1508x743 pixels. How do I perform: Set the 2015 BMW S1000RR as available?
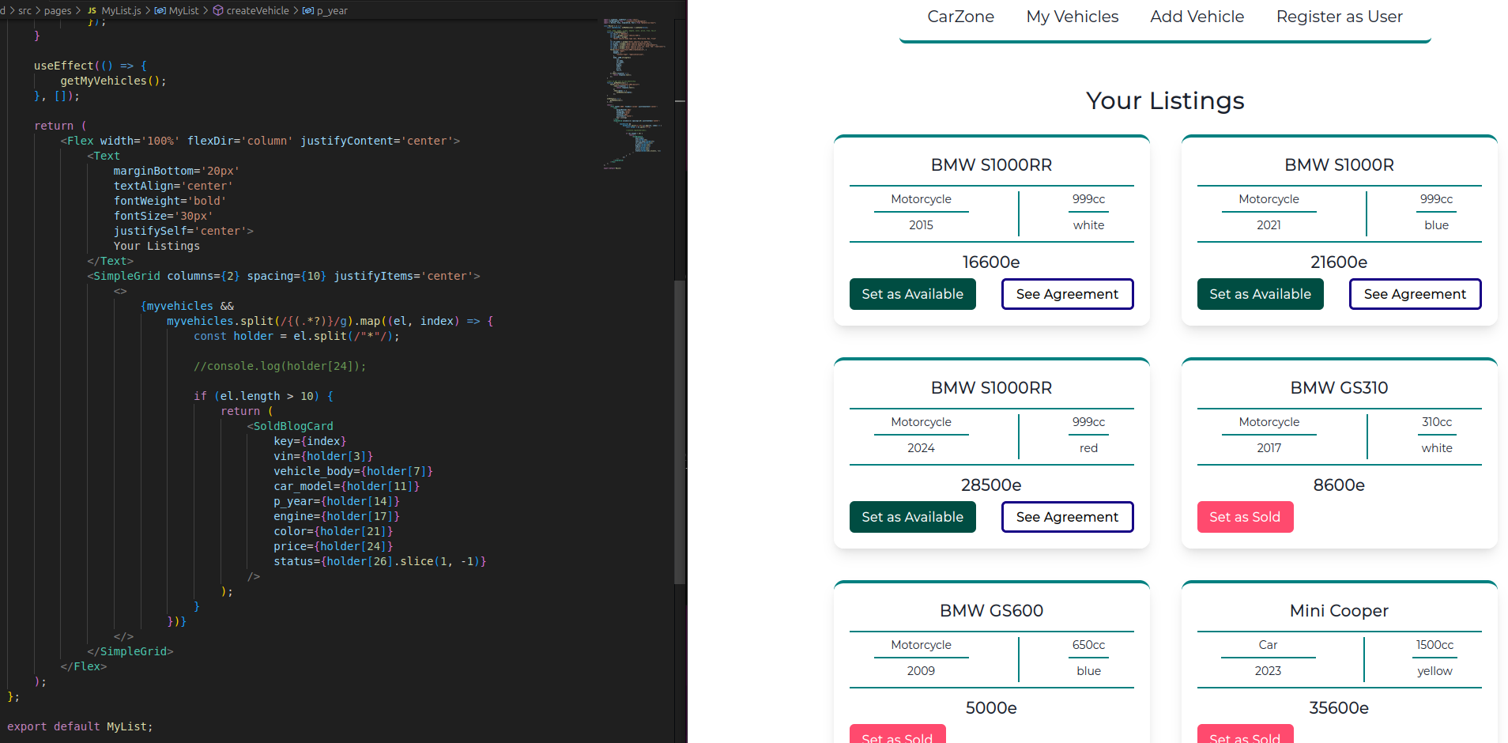point(912,294)
